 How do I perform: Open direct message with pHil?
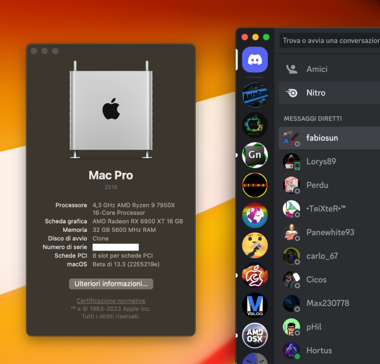[x=329, y=327]
